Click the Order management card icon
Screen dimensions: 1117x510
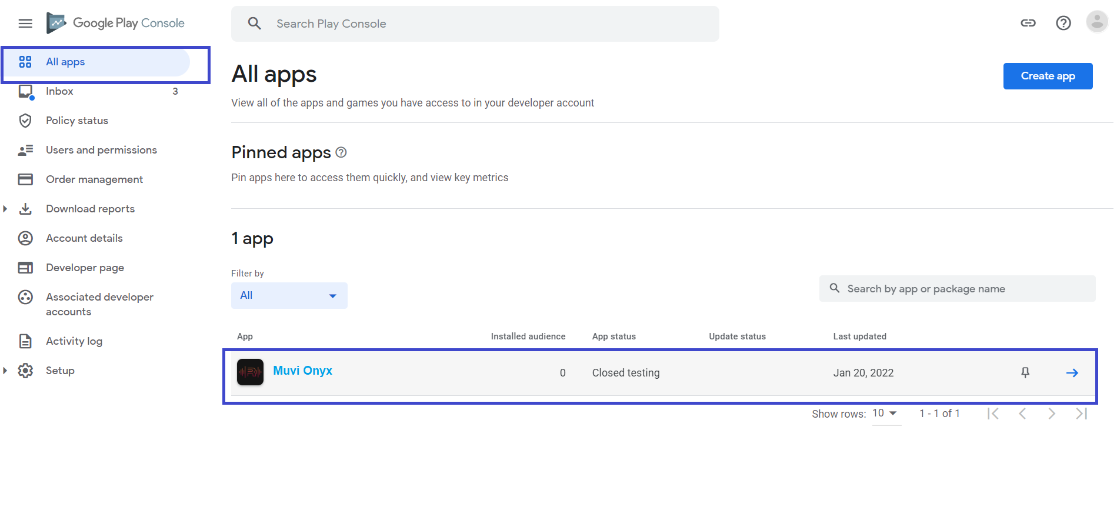(x=25, y=179)
